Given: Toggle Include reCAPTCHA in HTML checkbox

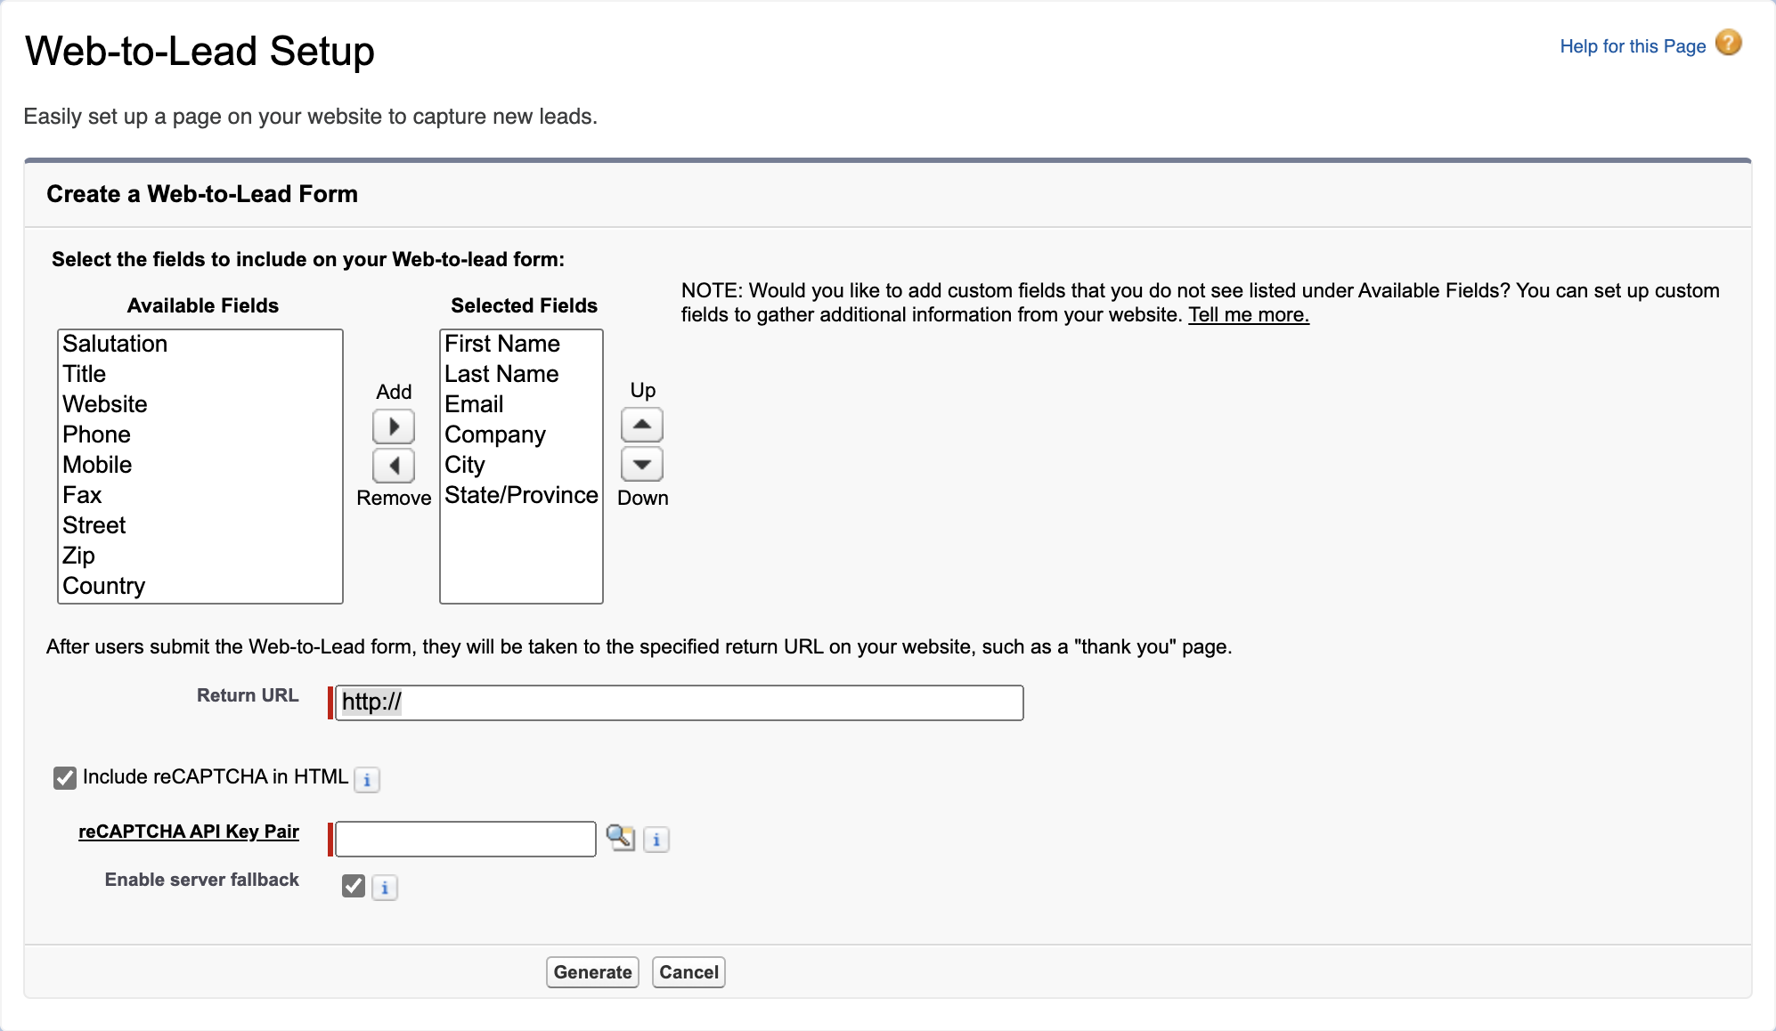Looking at the screenshot, I should click(64, 778).
